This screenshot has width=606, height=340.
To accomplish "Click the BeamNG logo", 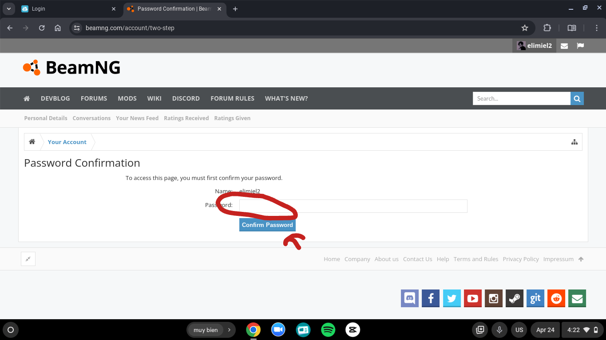I will click(x=71, y=67).
